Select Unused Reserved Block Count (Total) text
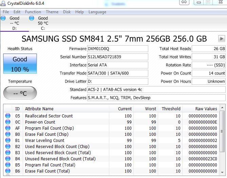Viewport: 227px width, 178px height. point(60,159)
